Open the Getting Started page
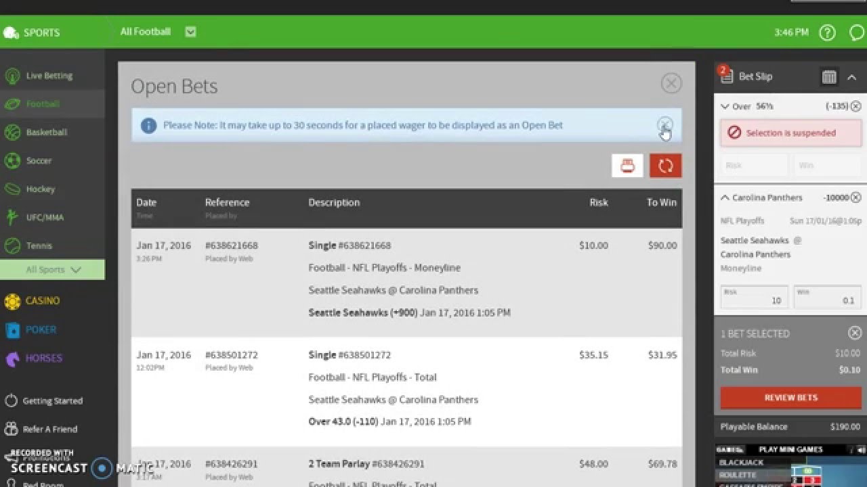The image size is (867, 487). 52,400
